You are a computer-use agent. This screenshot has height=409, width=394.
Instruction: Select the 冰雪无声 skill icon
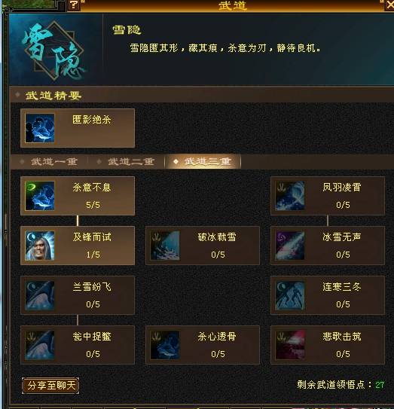(x=290, y=246)
